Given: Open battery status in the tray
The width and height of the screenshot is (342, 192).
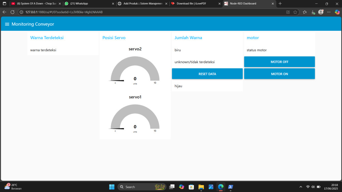Looking at the screenshot, I should [x=319, y=187].
